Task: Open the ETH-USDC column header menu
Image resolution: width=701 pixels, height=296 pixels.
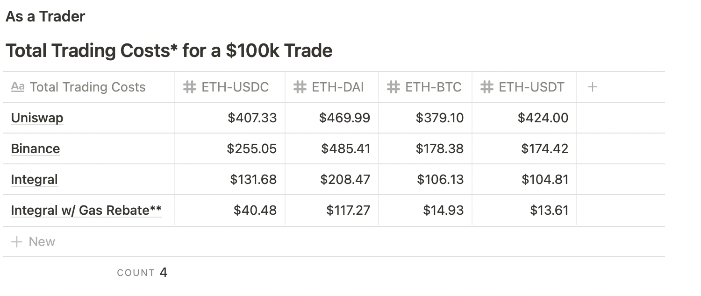Action: pyautogui.click(x=235, y=87)
